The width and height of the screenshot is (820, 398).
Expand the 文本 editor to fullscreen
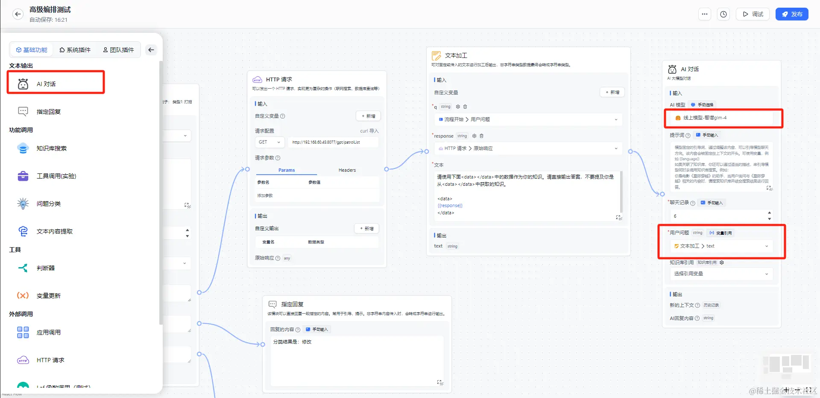pyautogui.click(x=618, y=217)
